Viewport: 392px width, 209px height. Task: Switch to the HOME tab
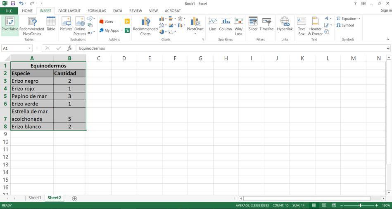pyautogui.click(x=27, y=11)
